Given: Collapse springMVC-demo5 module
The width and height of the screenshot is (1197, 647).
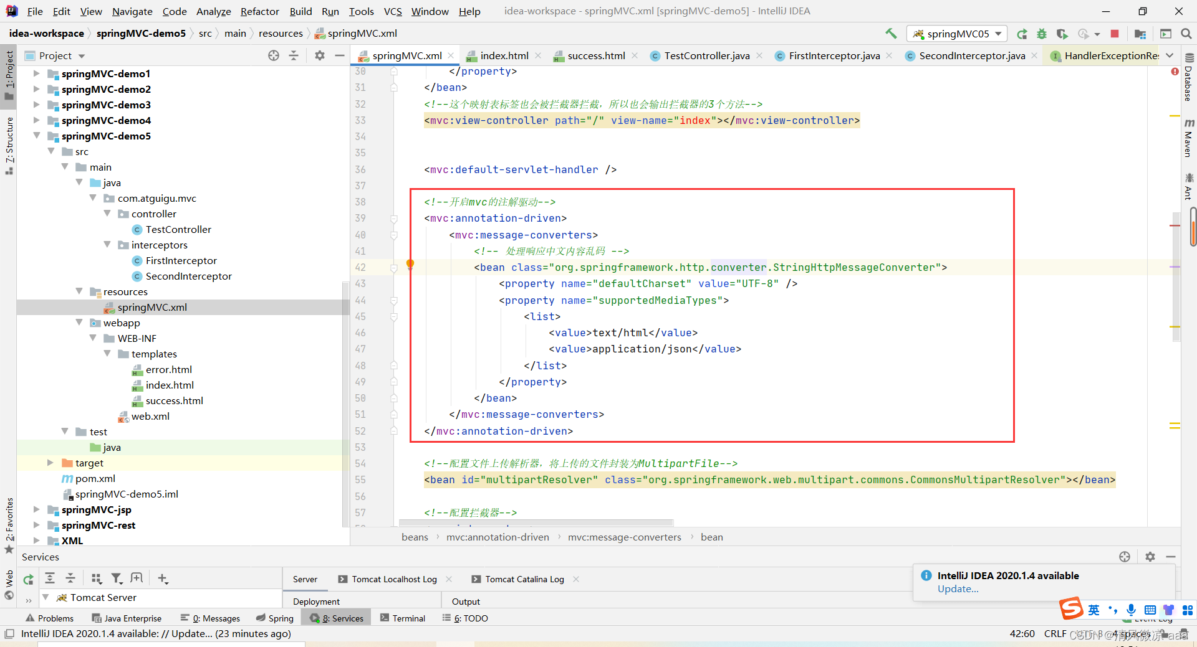Looking at the screenshot, I should tap(36, 136).
